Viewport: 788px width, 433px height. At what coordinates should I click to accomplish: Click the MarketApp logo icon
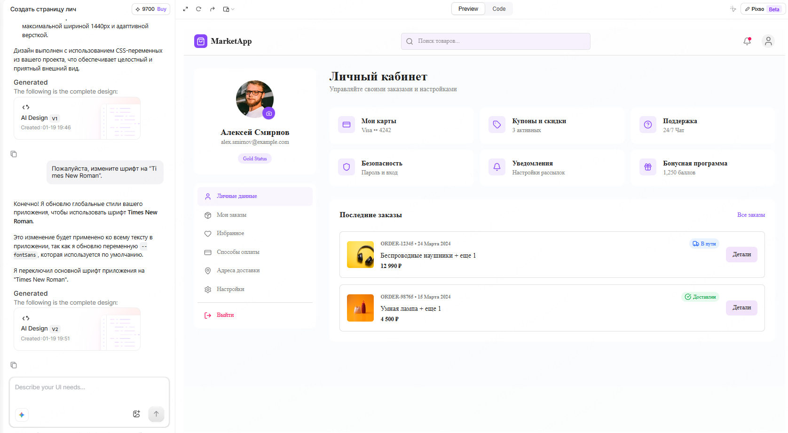coord(201,41)
